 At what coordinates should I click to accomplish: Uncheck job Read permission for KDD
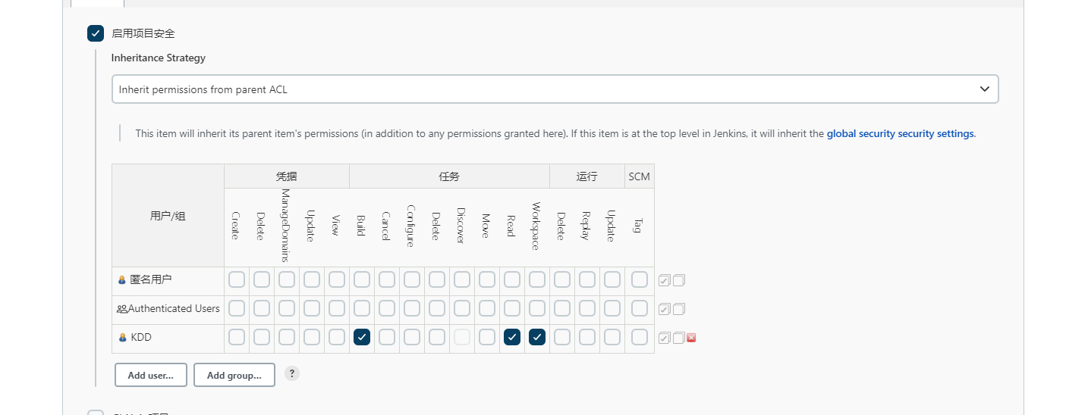point(512,337)
